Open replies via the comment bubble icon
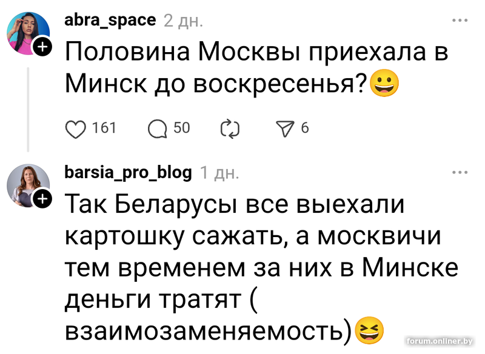The width and height of the screenshot is (485, 354). point(159,129)
